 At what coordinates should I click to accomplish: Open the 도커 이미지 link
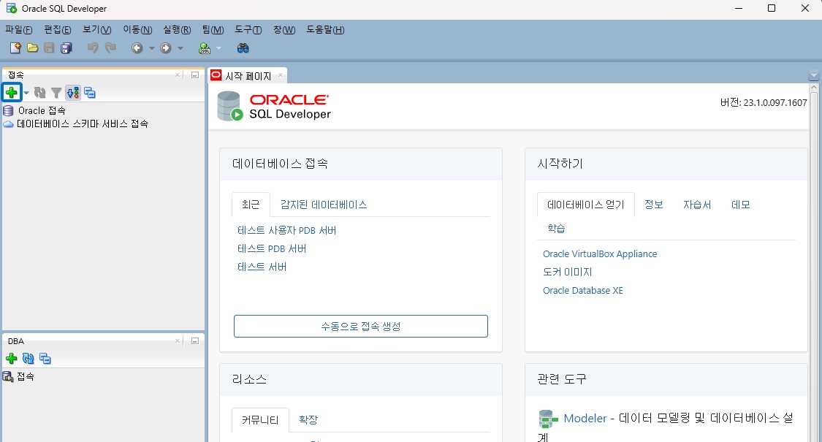[567, 272]
